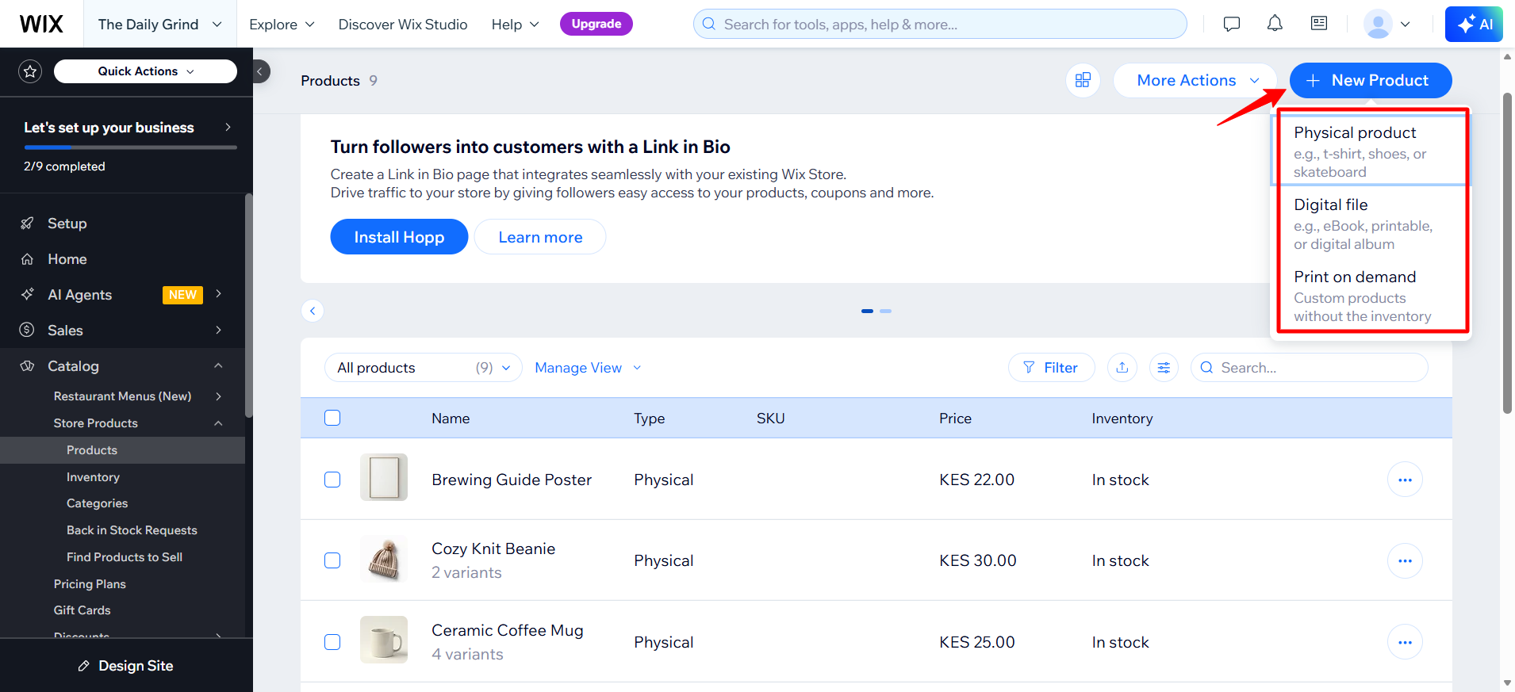Collapse the sidebar with the arrow handle
Screen dimensions: 1515x692
click(x=260, y=71)
